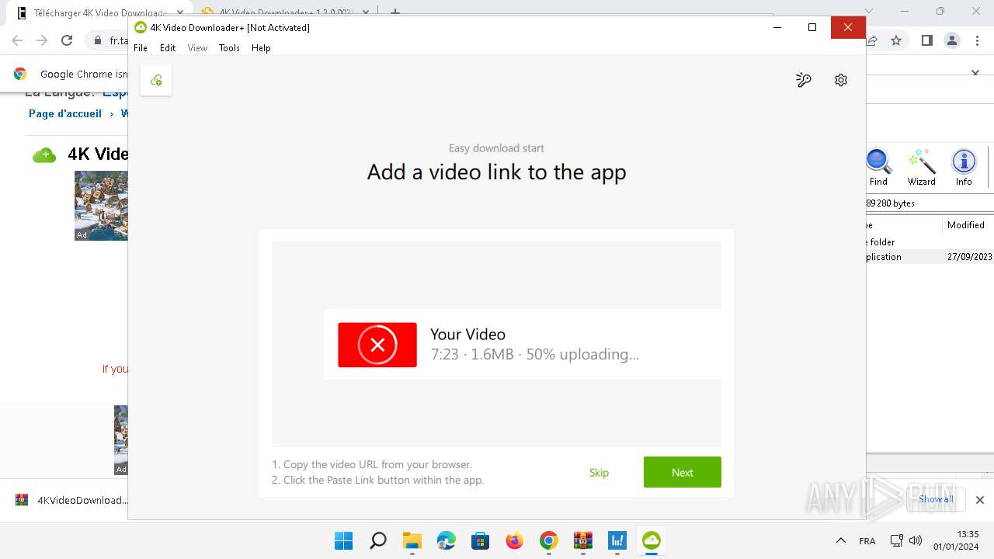Viewport: 994px width, 559px height.
Task: Click the Paste Link icon in 4K Video Downloader
Action: pos(156,80)
